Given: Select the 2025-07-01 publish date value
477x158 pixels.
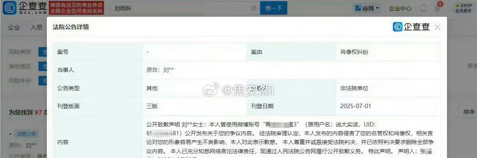Looking at the screenshot, I should 356,106.
